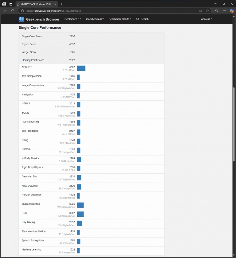Click the Floating Point Score label
This screenshot has height=258, width=236.
pos(33,60)
